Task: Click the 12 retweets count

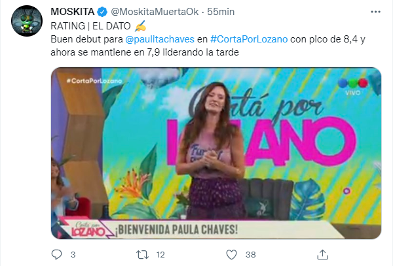Action: [160, 255]
